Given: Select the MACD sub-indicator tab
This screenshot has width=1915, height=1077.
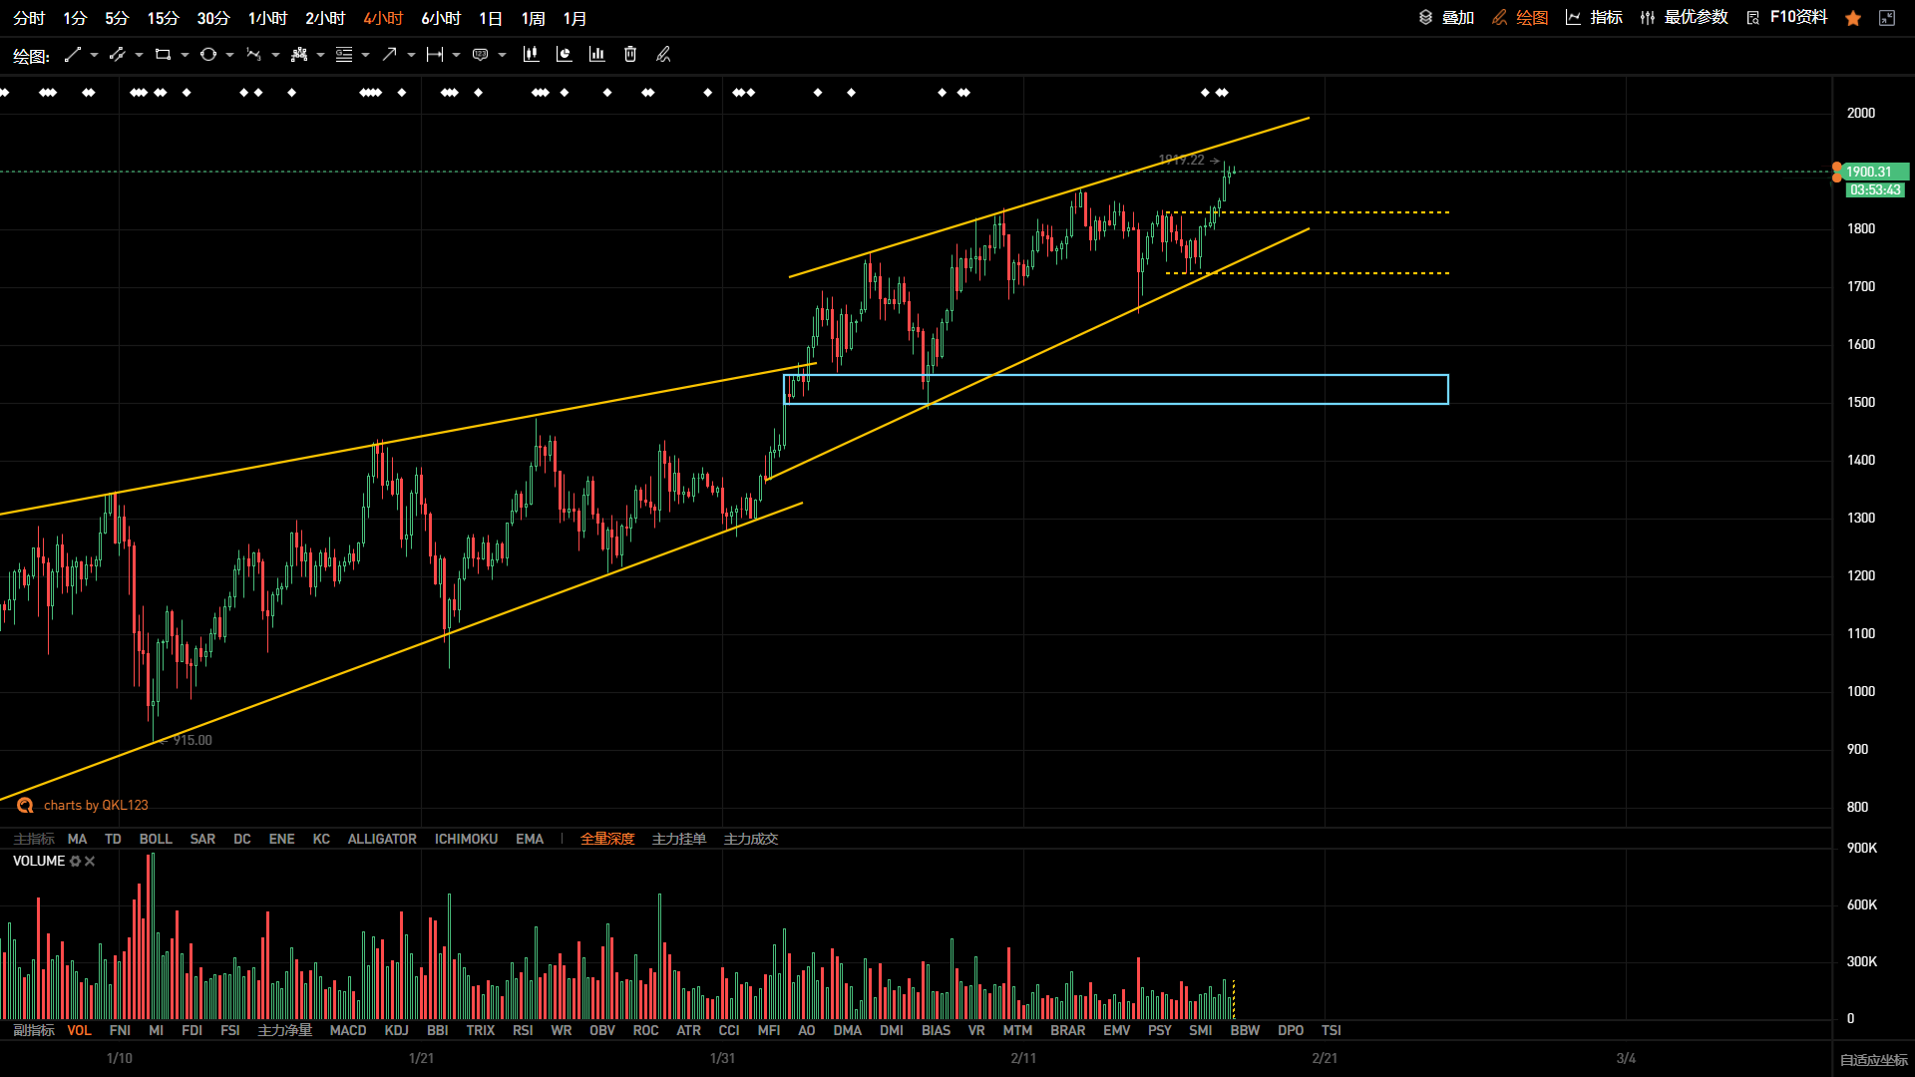Looking at the screenshot, I should click(348, 1030).
